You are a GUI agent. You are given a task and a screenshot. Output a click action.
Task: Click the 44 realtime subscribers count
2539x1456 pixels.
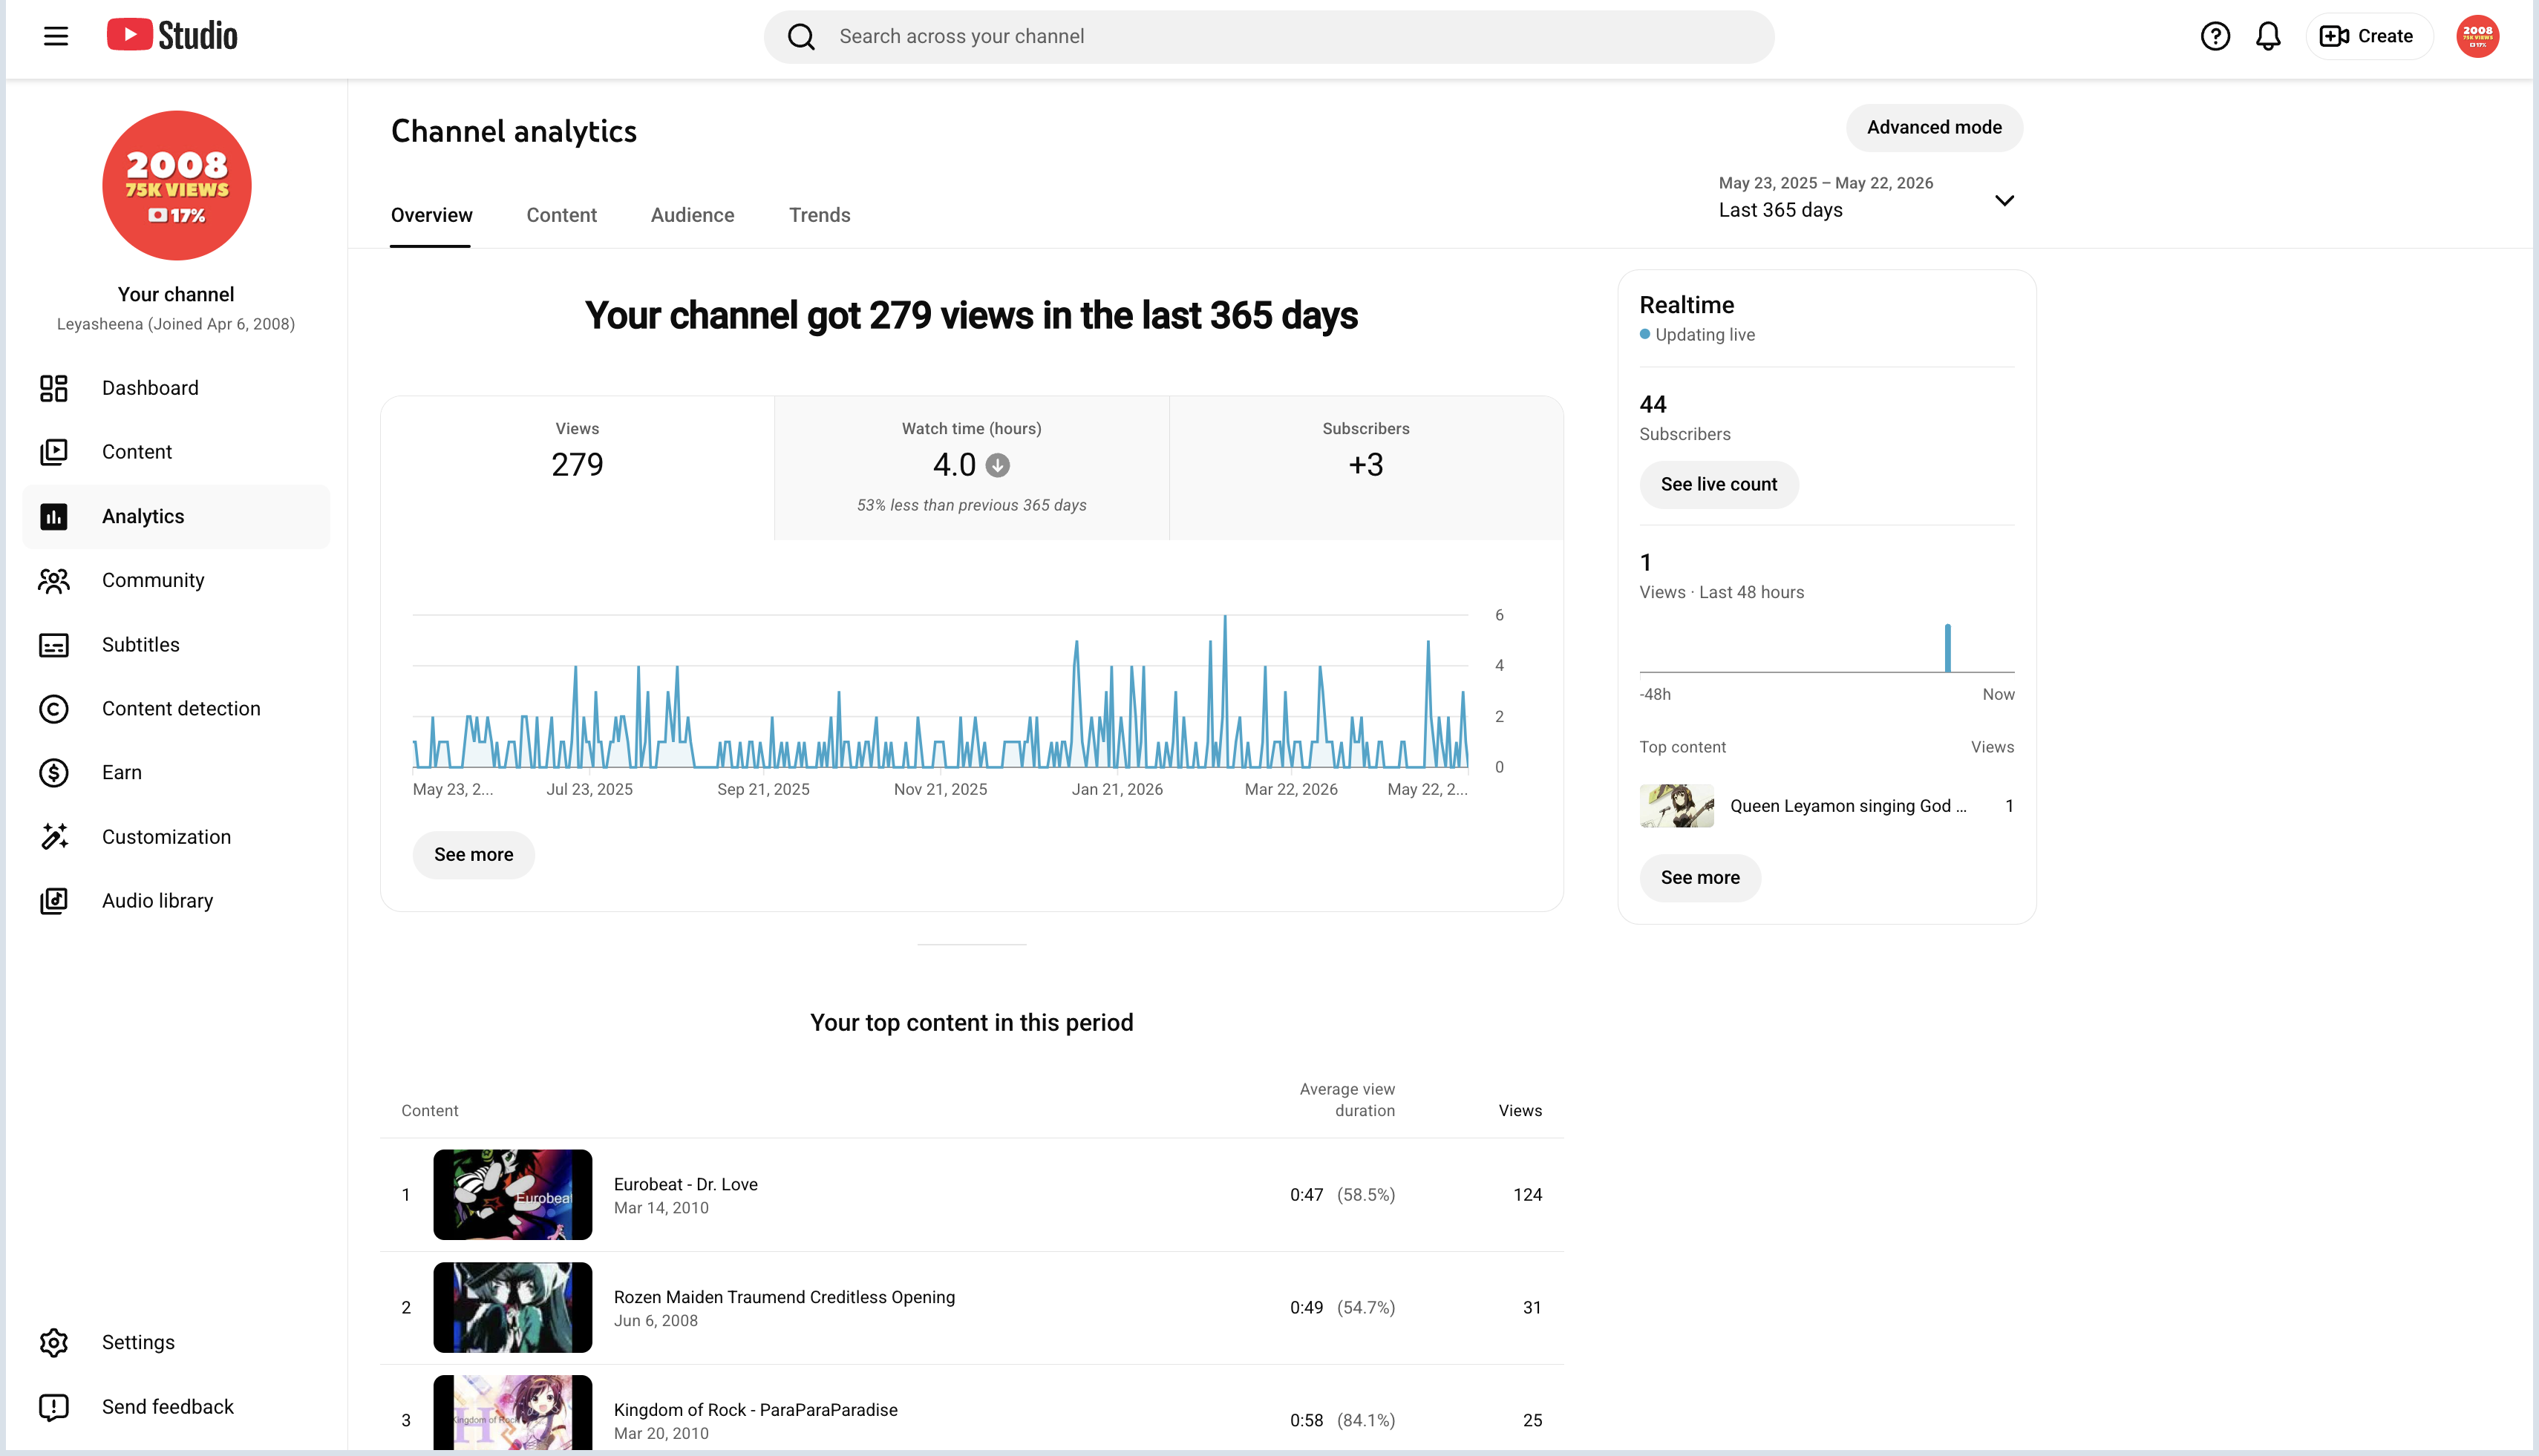tap(1653, 405)
